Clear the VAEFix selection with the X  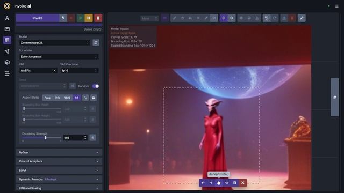[x=55, y=70]
